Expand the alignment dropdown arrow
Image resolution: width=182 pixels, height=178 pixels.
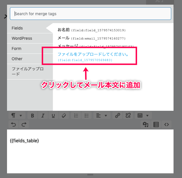(106, 115)
